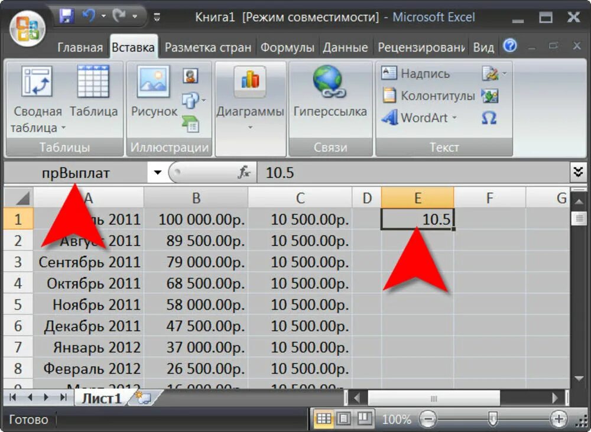Click horizontal scroll right arrow

[x=555, y=398]
